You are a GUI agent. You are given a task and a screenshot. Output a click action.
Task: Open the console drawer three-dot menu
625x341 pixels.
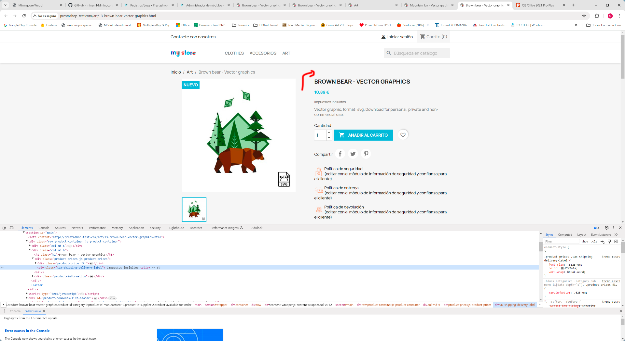(4, 311)
